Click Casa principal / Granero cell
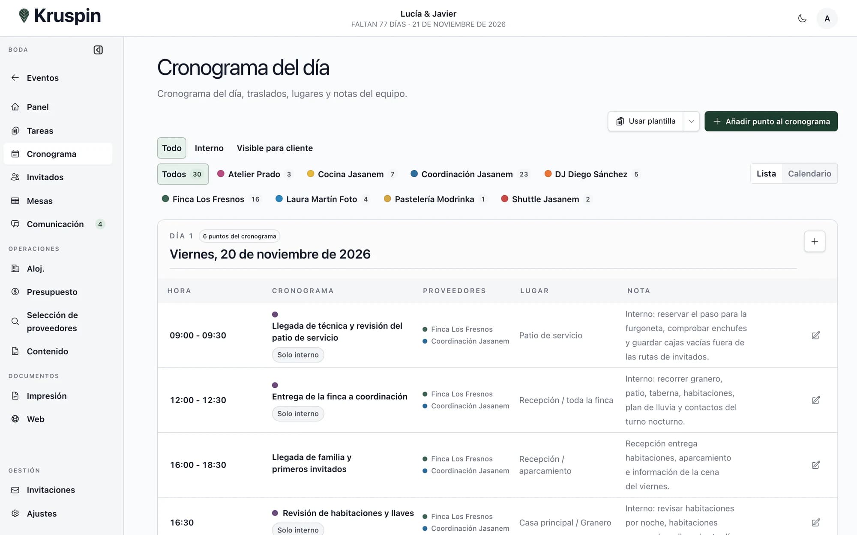 point(565,523)
